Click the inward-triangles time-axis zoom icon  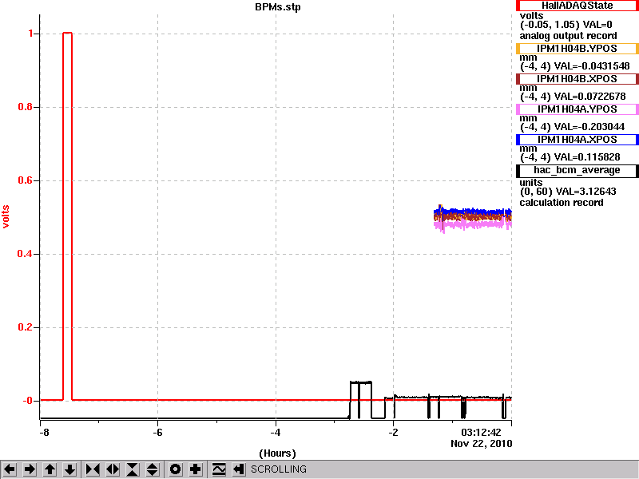pos(93,469)
